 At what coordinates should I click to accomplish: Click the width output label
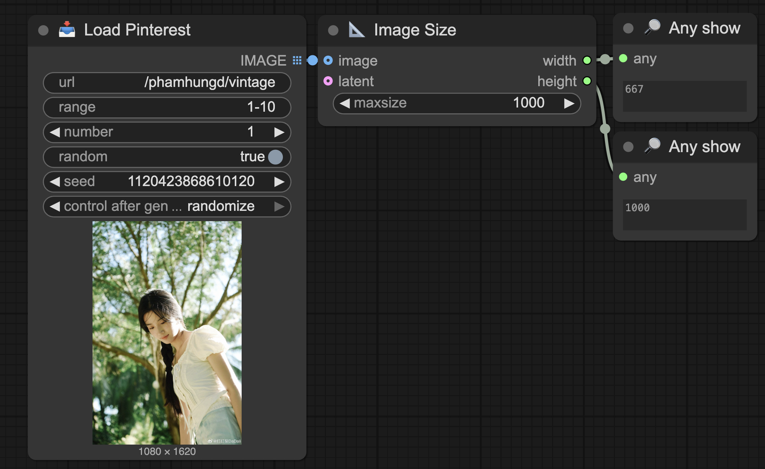pos(560,61)
